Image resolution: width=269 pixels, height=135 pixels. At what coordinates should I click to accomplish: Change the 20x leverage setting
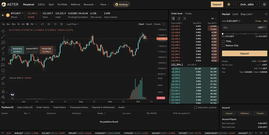click(x=265, y=21)
